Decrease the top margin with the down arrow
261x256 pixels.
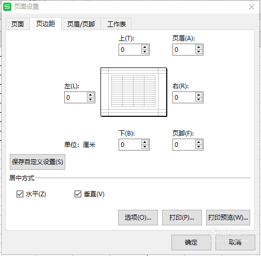144,52
